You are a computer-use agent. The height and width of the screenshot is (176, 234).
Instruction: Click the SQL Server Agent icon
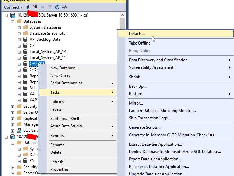(19, 130)
